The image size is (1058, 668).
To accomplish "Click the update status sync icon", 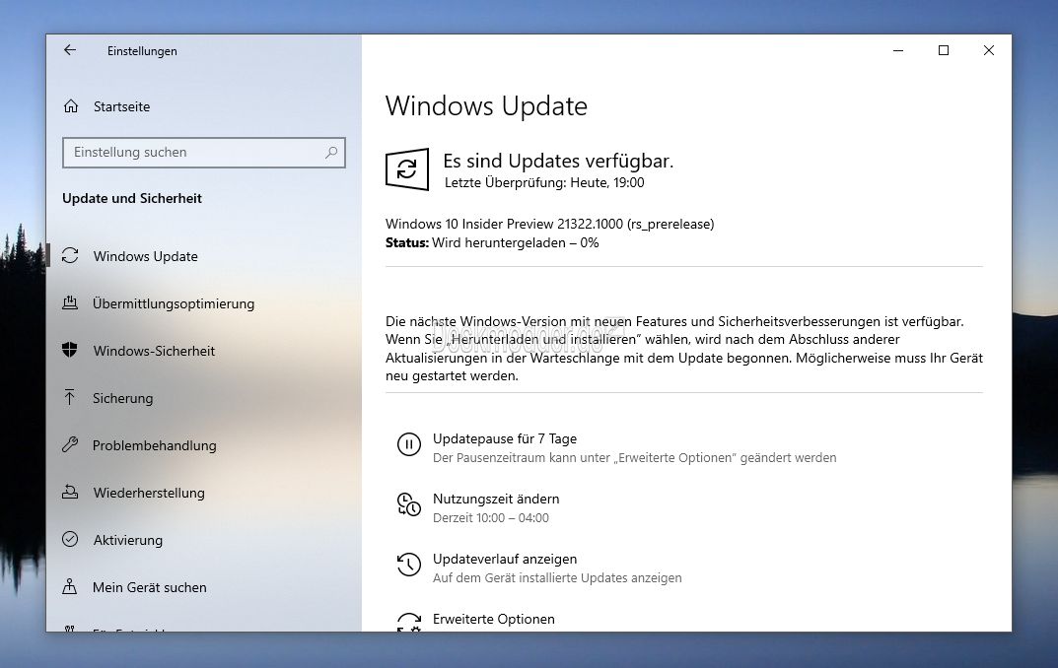I will pos(407,169).
